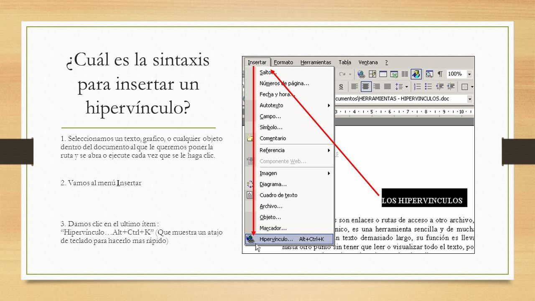Apply numbered list formatting
The width and height of the screenshot is (535, 301).
(417, 87)
